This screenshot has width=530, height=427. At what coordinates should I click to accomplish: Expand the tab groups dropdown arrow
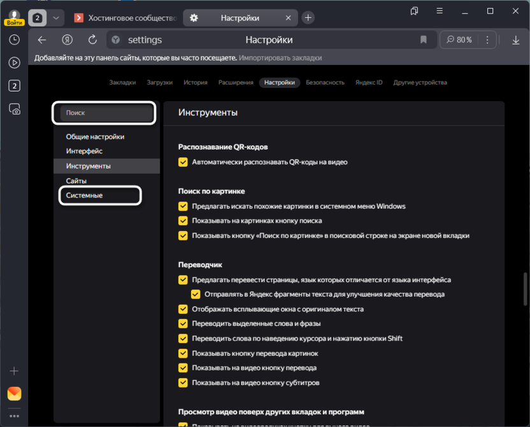tap(57, 18)
